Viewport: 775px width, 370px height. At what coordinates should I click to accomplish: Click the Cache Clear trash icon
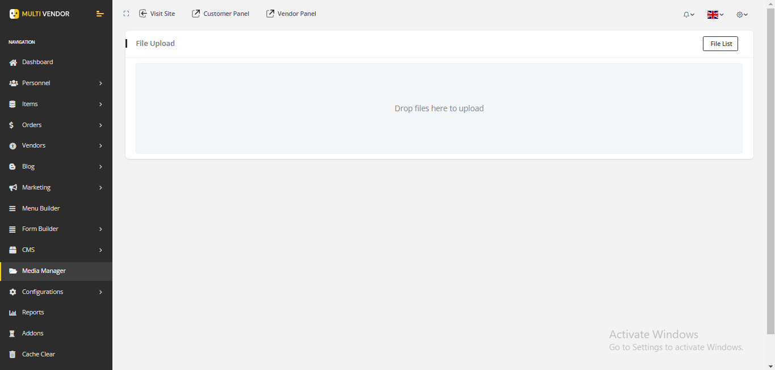pyautogui.click(x=12, y=355)
